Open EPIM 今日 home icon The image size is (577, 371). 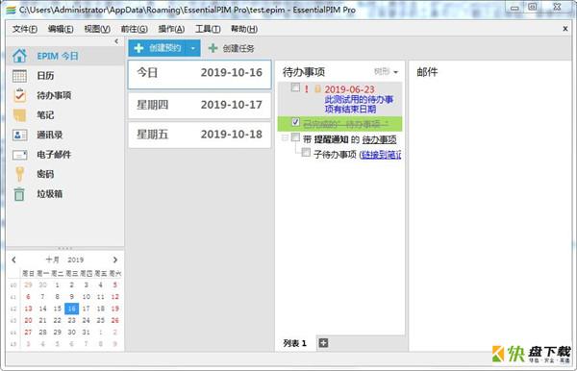click(x=19, y=56)
